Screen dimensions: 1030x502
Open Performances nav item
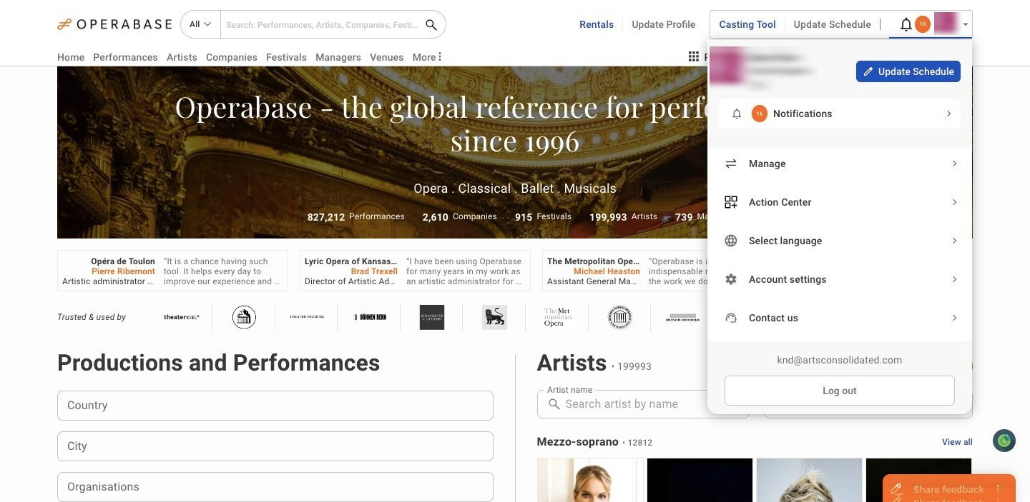coord(125,57)
